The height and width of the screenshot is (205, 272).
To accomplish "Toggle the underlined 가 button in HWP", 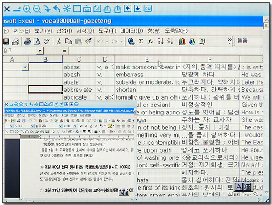I will (x=91, y=126).
